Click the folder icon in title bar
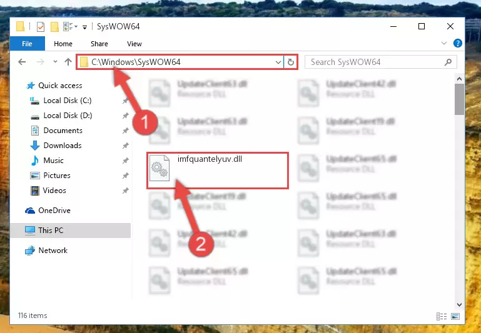 click(20, 27)
